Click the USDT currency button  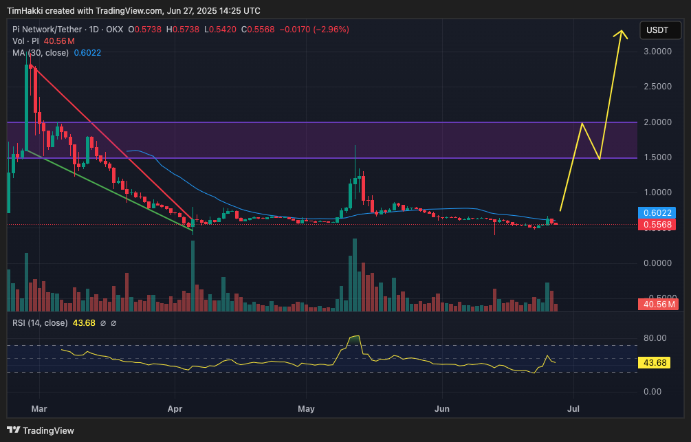(659, 30)
